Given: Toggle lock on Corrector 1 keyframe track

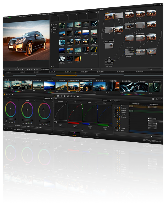Looking at the screenshot, I should 118,108.
